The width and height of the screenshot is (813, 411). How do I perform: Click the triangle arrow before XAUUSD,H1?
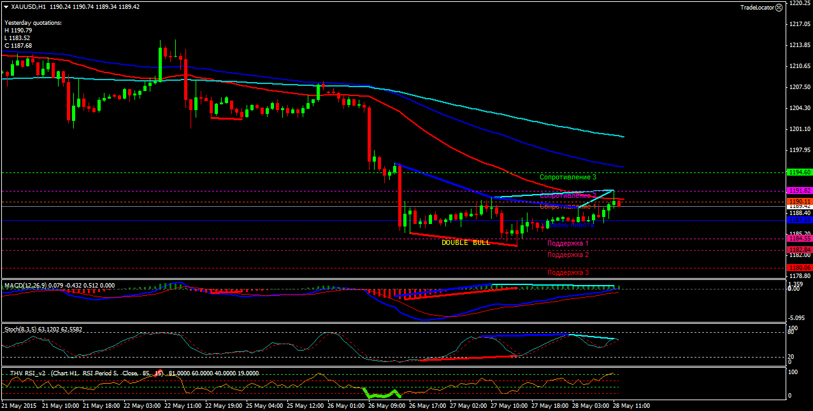point(6,6)
